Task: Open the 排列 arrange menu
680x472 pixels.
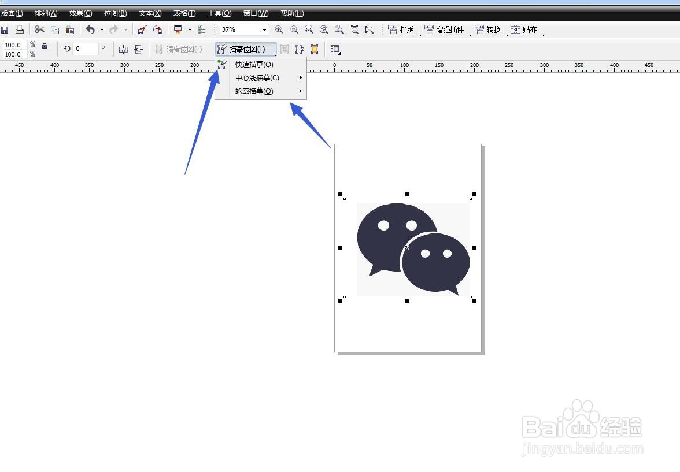Action: [x=46, y=13]
